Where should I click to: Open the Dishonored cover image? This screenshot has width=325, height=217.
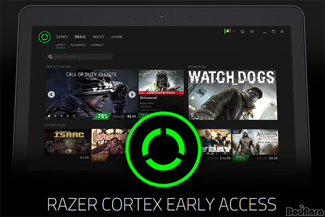click(161, 80)
